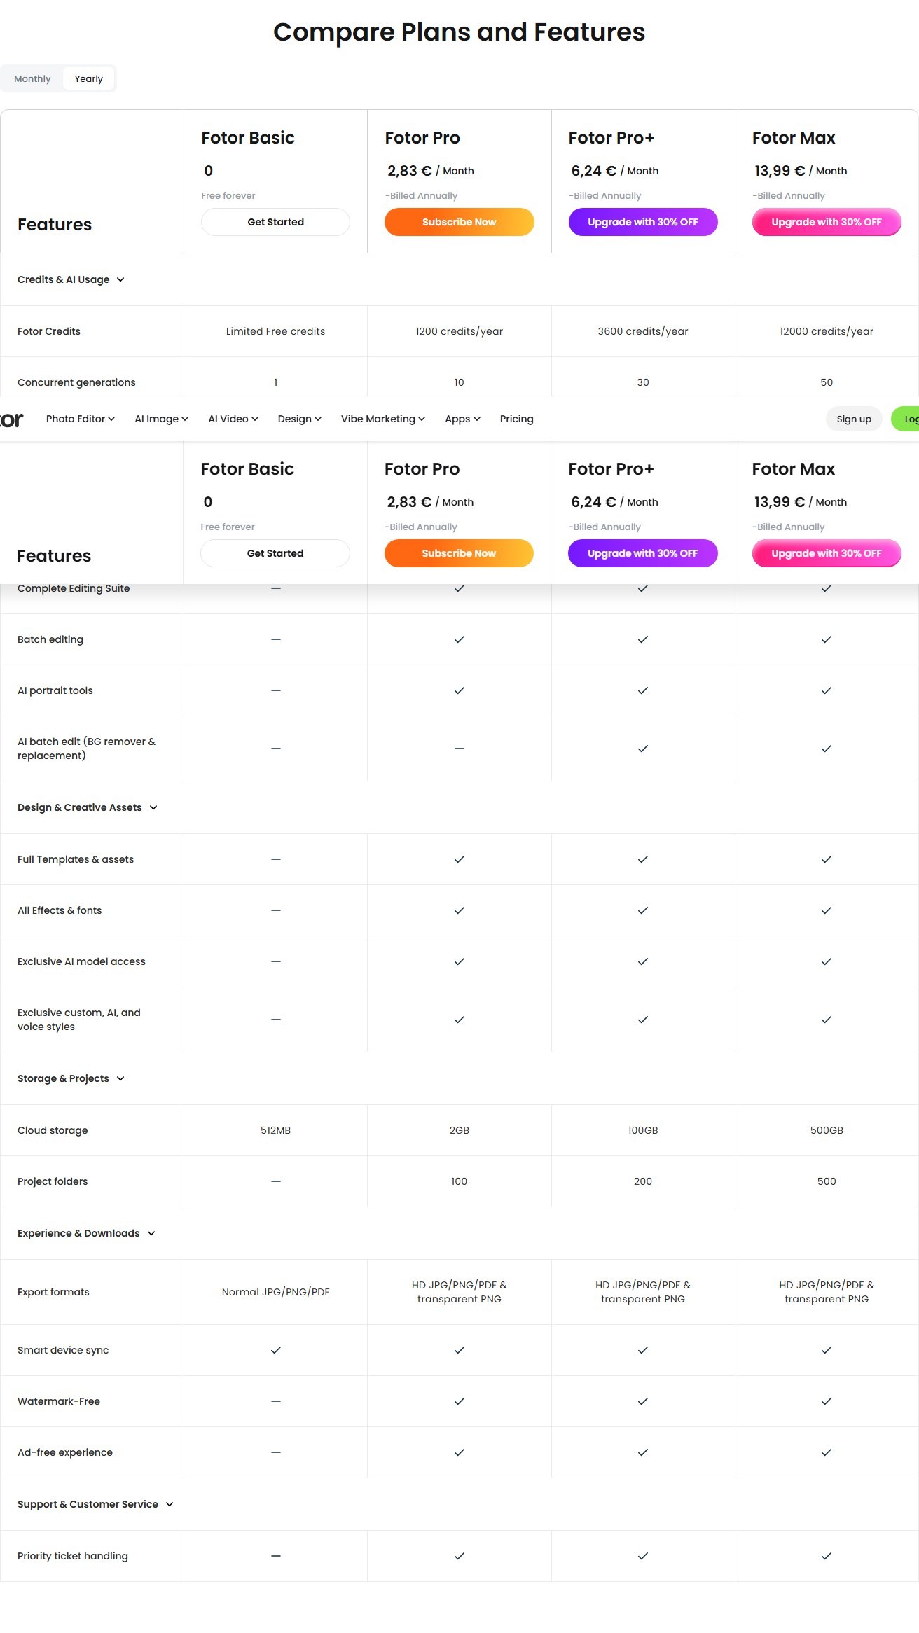Expand the Design menu in the navigation bar
Viewport: 919px width, 1633px height.
(x=300, y=419)
